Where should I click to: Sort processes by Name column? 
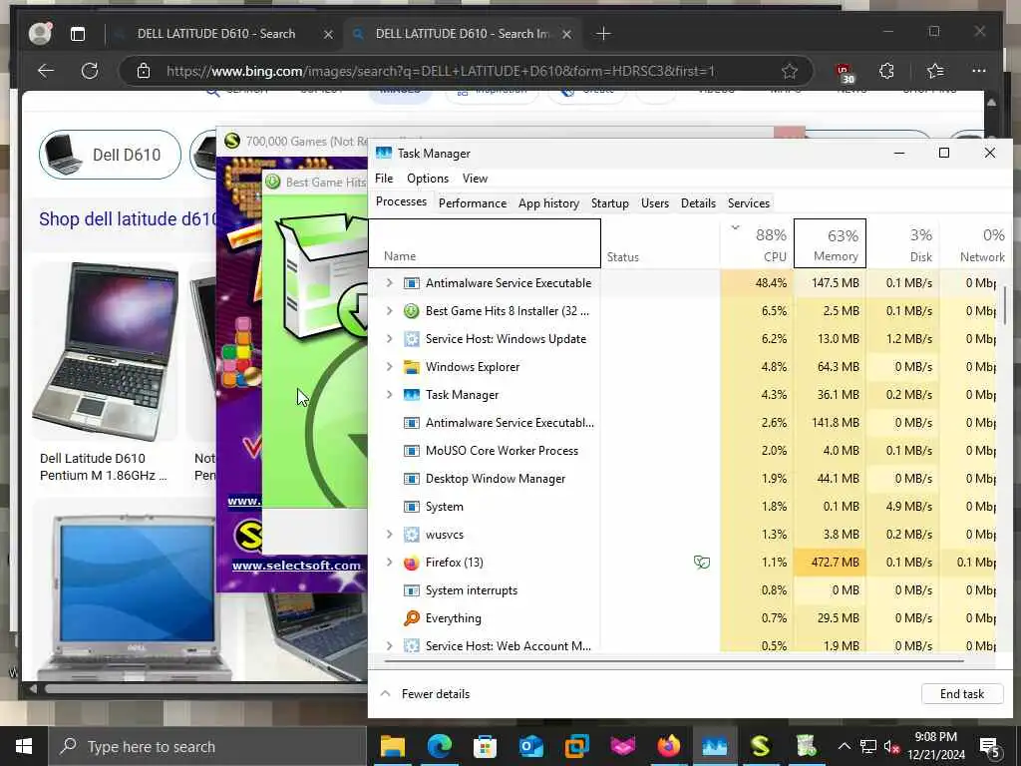pos(485,243)
